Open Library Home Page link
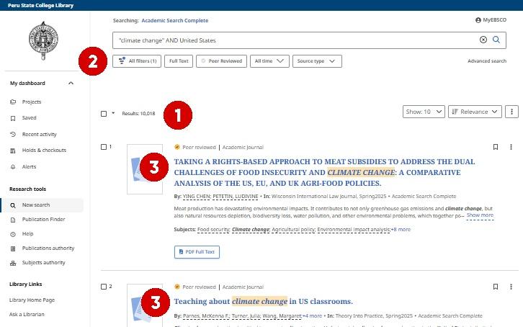 coord(32,300)
